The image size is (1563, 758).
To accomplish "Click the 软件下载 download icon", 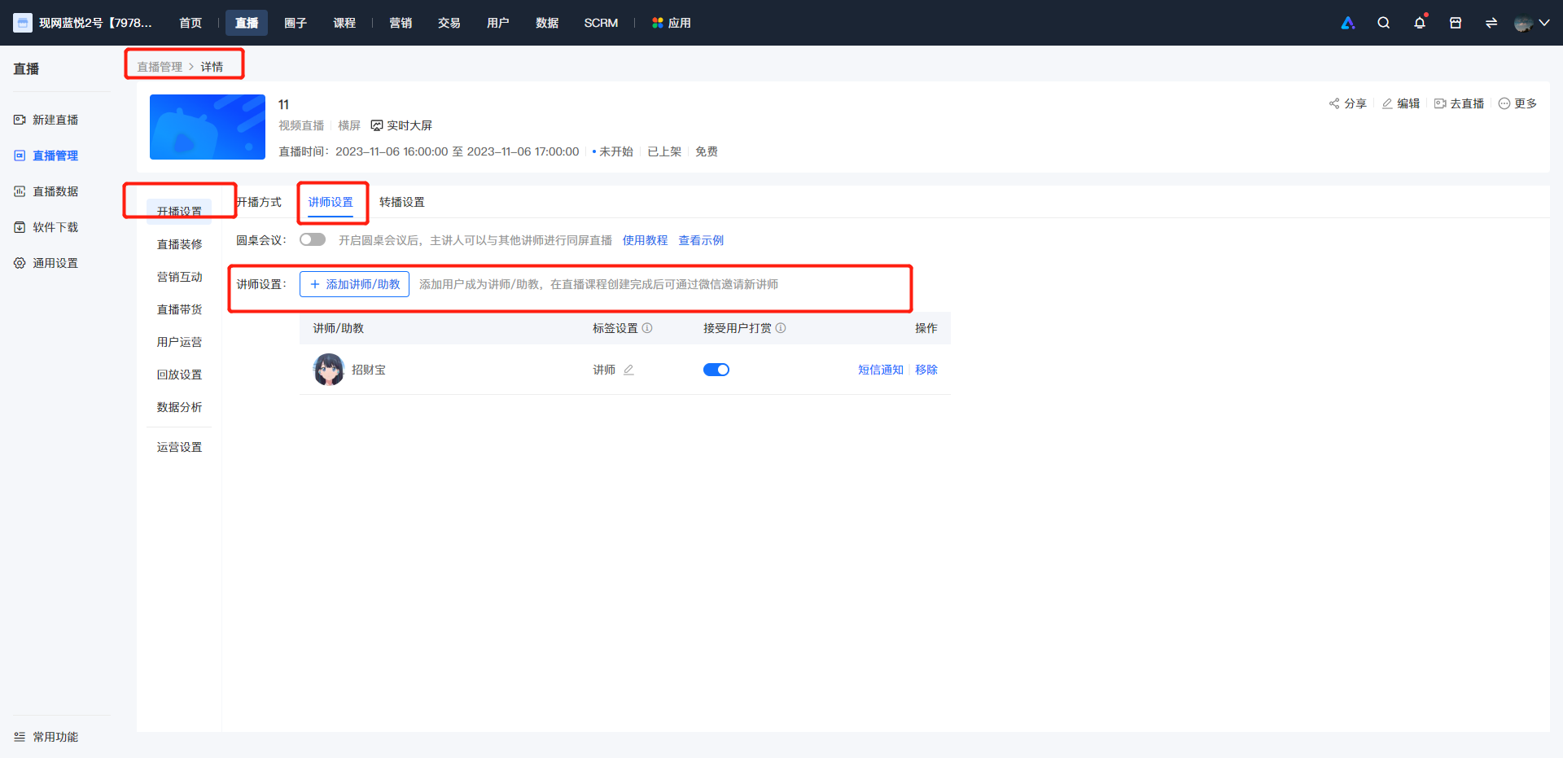I will (20, 227).
